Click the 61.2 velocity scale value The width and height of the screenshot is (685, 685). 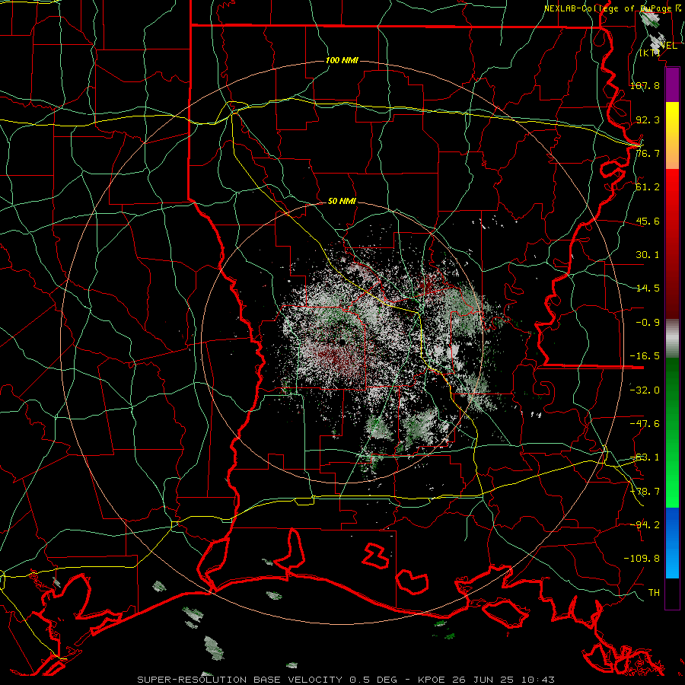point(648,187)
